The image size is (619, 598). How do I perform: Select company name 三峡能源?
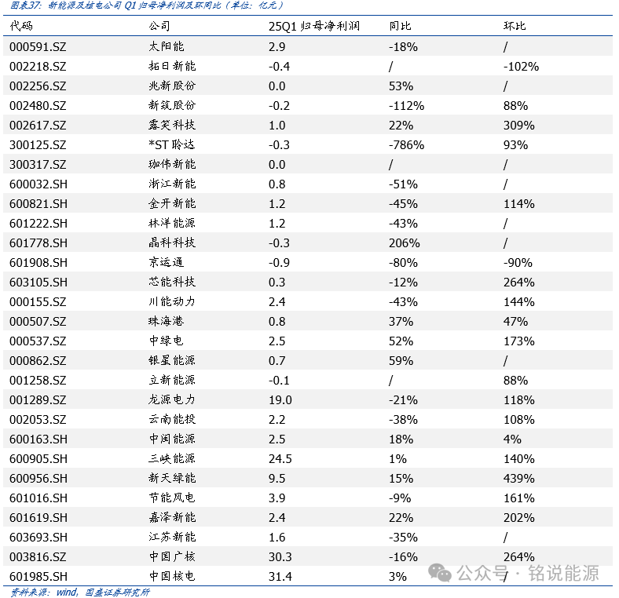point(172,459)
